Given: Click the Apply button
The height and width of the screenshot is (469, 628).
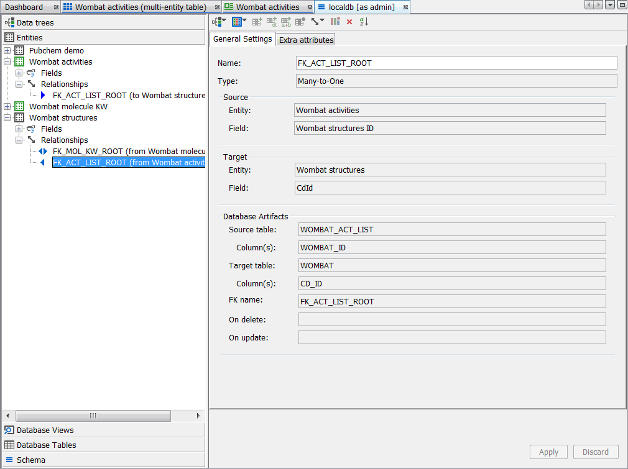Looking at the screenshot, I should pos(548,452).
